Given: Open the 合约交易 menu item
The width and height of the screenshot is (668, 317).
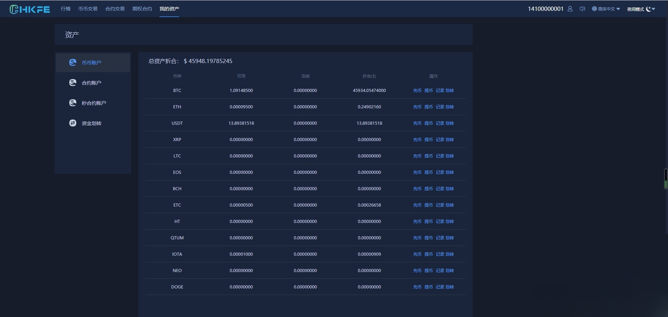Looking at the screenshot, I should (x=115, y=9).
